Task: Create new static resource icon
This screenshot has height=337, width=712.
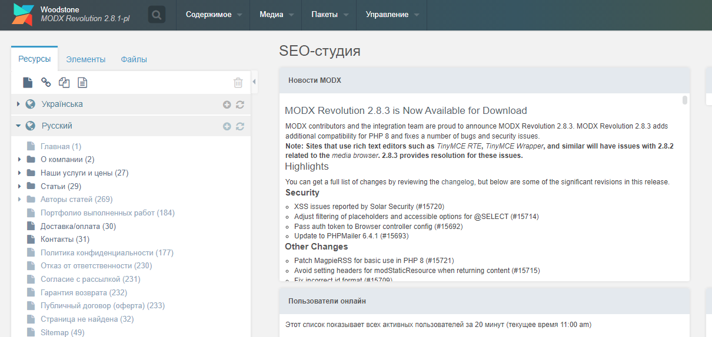Action: click(x=82, y=83)
